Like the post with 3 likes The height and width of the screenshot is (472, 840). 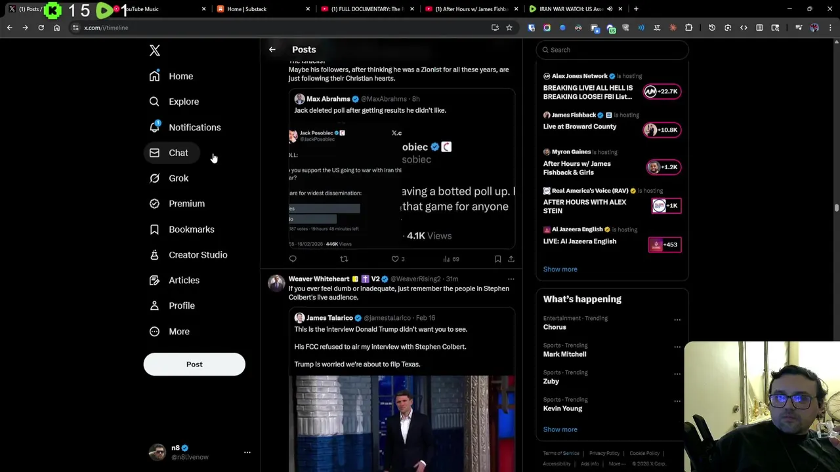pos(398,259)
